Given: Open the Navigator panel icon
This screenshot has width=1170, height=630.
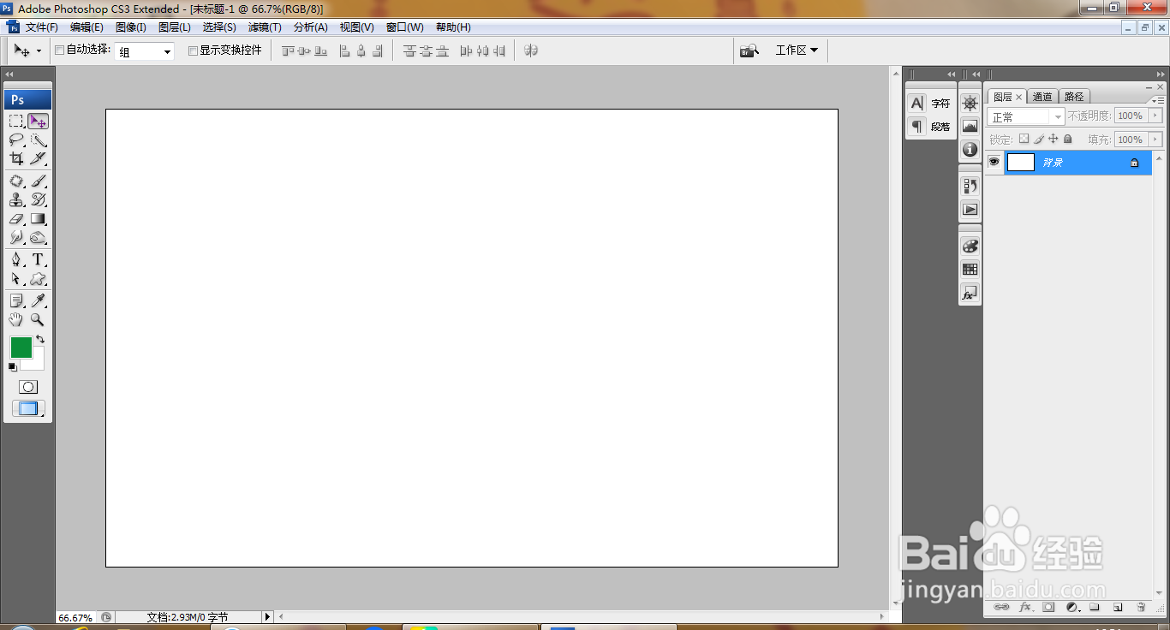Looking at the screenshot, I should coord(970,104).
